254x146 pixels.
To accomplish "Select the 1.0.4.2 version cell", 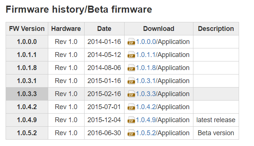I will [27, 107].
